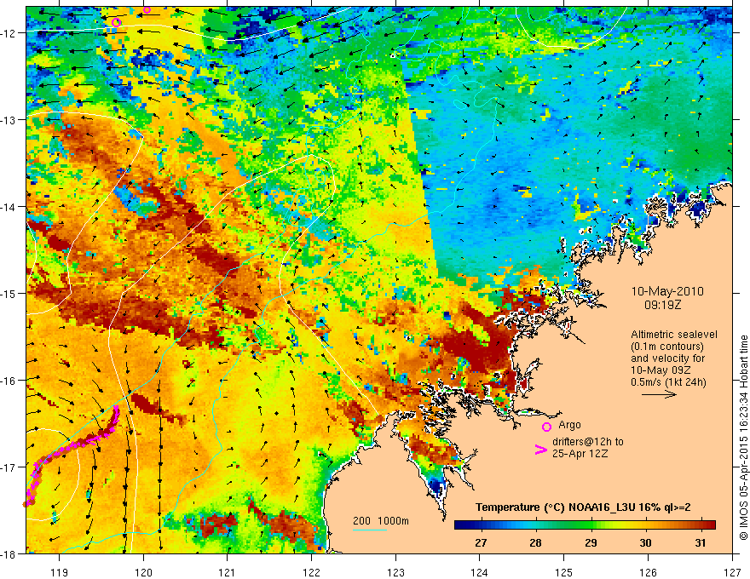The image size is (750, 579).
Task: Click the magenta drifters arrowhead legend symbol
Action: coord(540,450)
